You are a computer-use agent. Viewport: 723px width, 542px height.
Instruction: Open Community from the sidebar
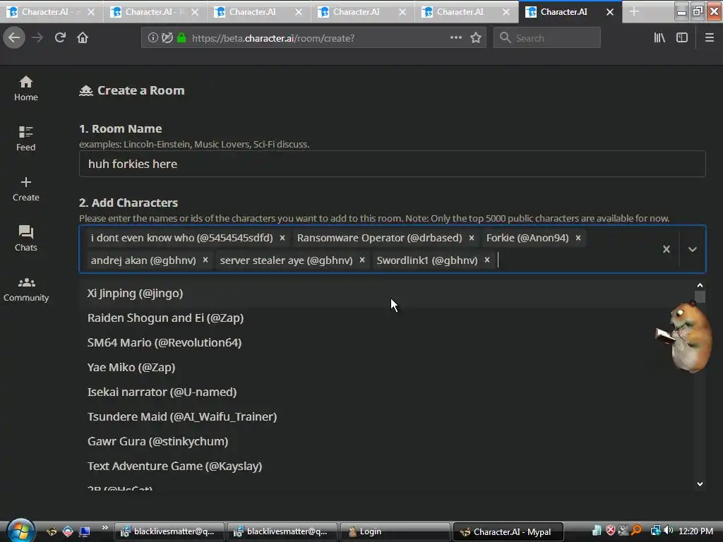pos(26,289)
